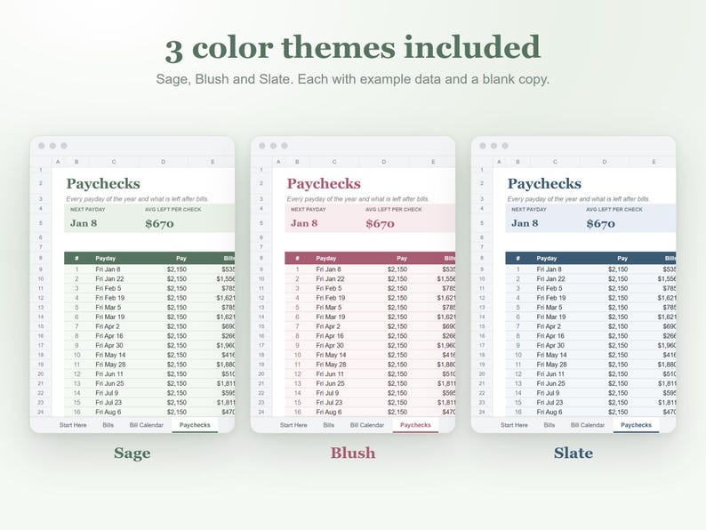Screen dimensions: 706x530
Task: Click row 21 header in Slate sheet
Action: click(482, 383)
